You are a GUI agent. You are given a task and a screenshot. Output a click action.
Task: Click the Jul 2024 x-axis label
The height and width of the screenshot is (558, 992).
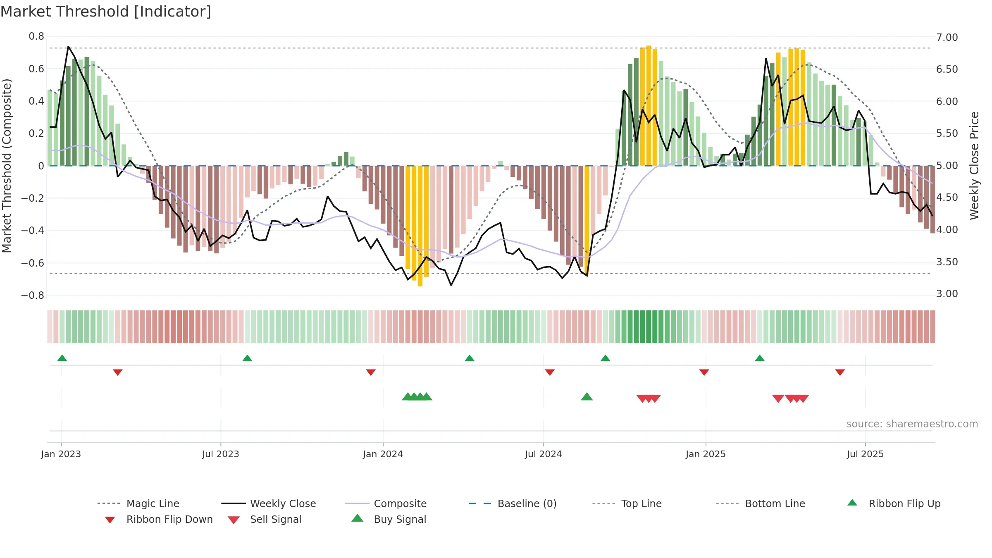click(544, 454)
